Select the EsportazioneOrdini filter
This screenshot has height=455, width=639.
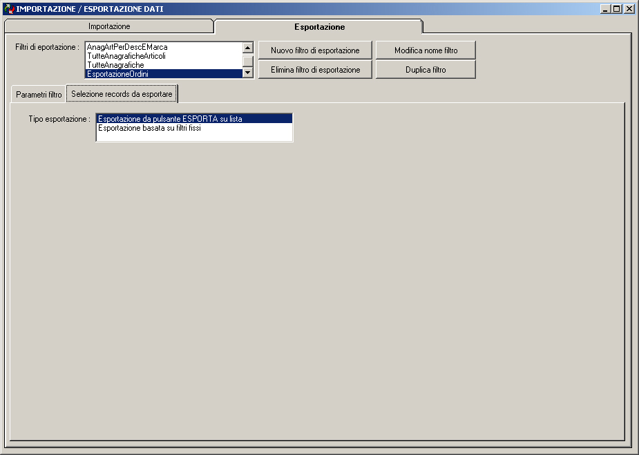coord(164,74)
